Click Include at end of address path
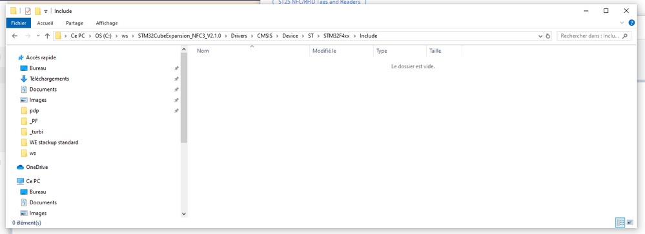Screen dimensions: 645x234 tap(369, 35)
